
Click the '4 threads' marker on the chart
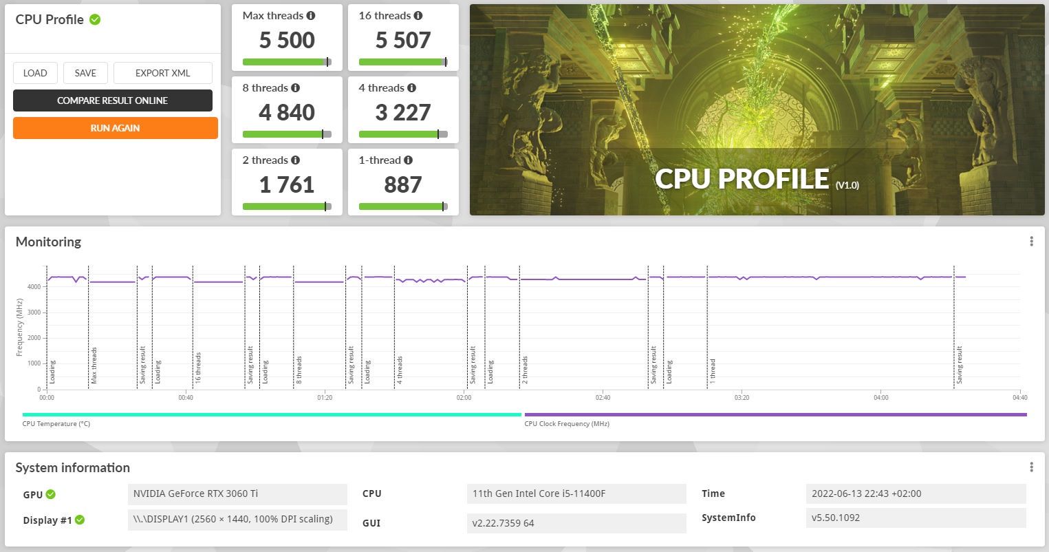pos(399,370)
